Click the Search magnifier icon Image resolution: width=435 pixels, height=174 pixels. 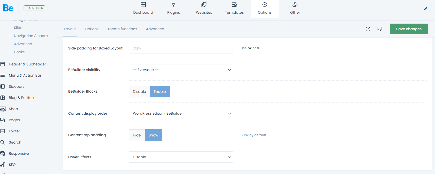[3, 142]
